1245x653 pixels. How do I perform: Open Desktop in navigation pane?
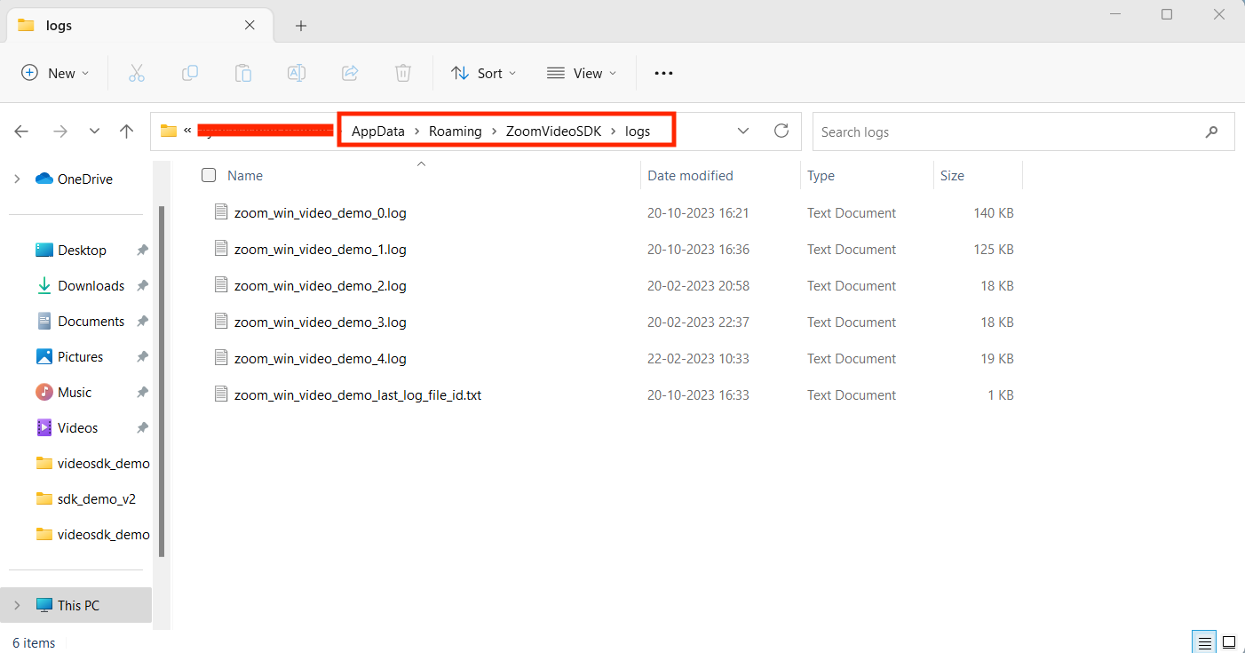(82, 251)
